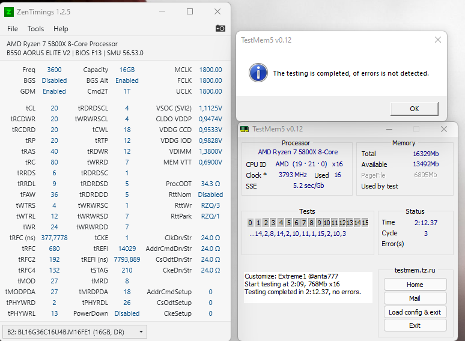Open the File menu in ZenTimings
465x341 pixels.
click(13, 29)
